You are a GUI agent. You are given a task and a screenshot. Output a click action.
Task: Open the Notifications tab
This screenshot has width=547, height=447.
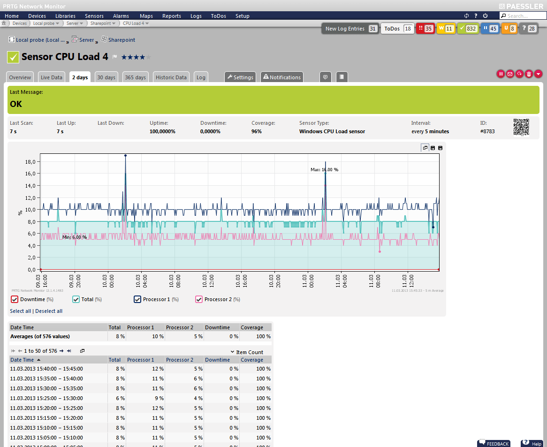click(282, 77)
